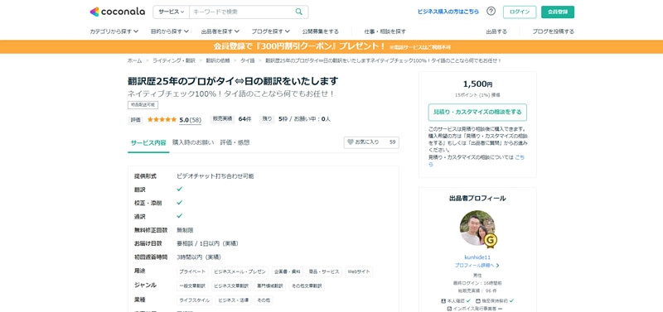Viewport: 663px width, 312px height.
Task: Expand ブログを探す menu
Action: [271, 31]
